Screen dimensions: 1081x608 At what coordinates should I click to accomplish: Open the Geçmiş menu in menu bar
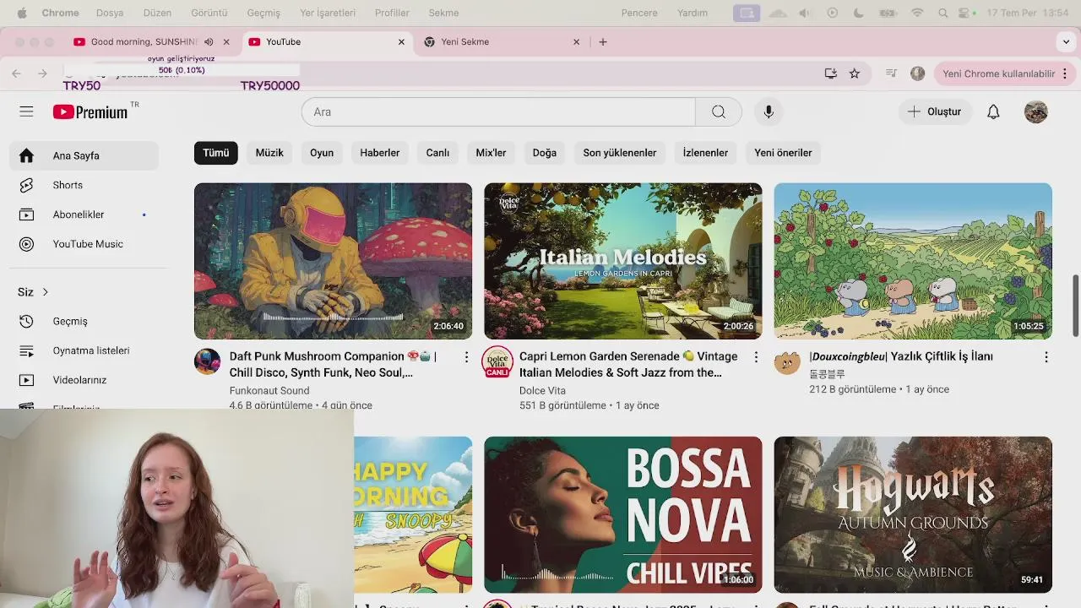tap(263, 13)
